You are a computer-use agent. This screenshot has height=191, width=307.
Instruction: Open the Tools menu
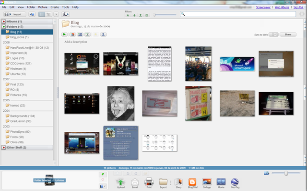[x=66, y=7]
